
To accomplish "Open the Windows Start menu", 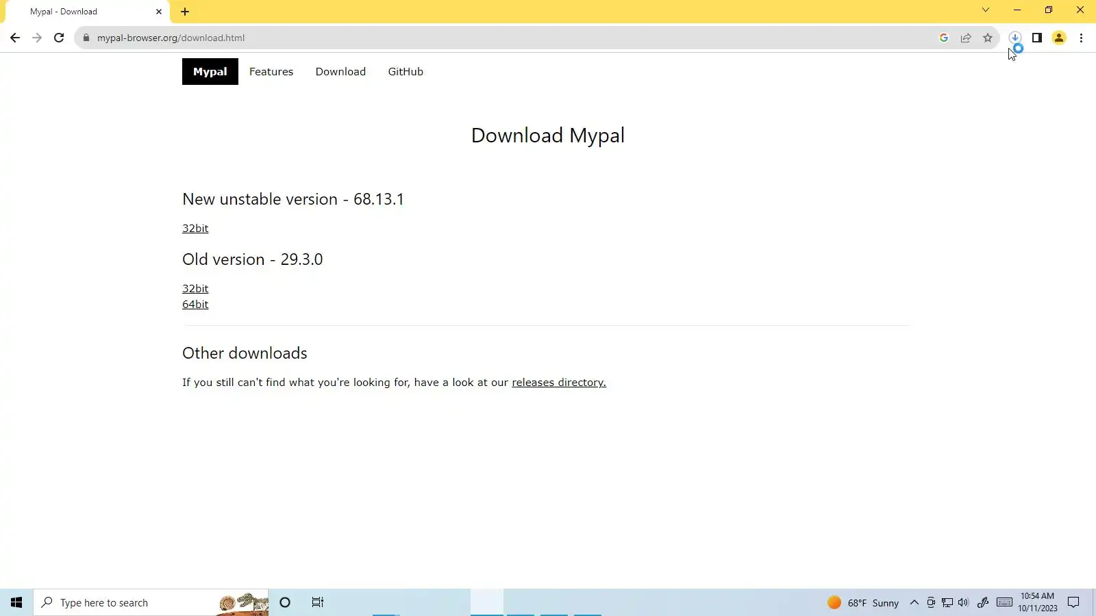I will click(x=16, y=602).
